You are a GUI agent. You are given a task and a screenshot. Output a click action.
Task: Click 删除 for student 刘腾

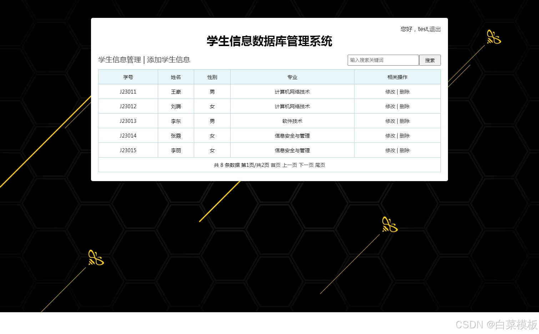click(405, 106)
